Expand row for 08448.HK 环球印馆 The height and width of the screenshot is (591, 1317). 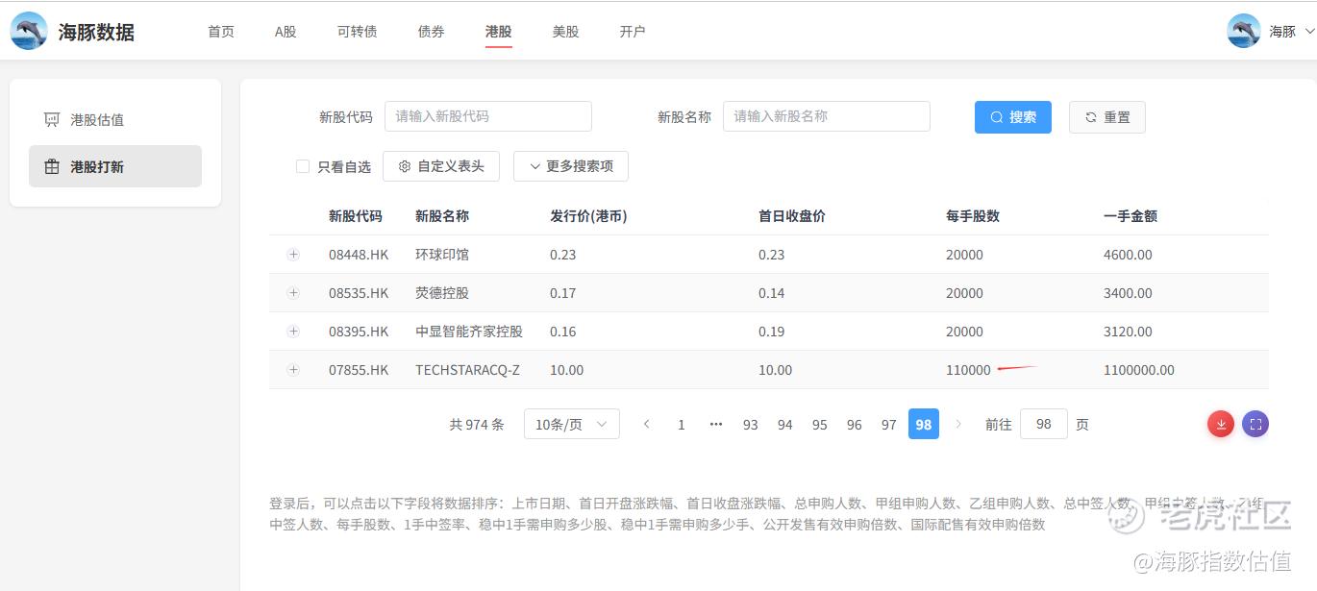tap(293, 255)
